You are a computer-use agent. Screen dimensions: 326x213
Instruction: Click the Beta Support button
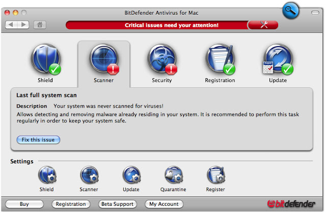click(118, 204)
